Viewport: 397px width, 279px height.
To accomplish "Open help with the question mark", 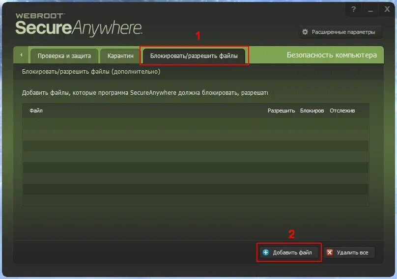I will point(353,9).
